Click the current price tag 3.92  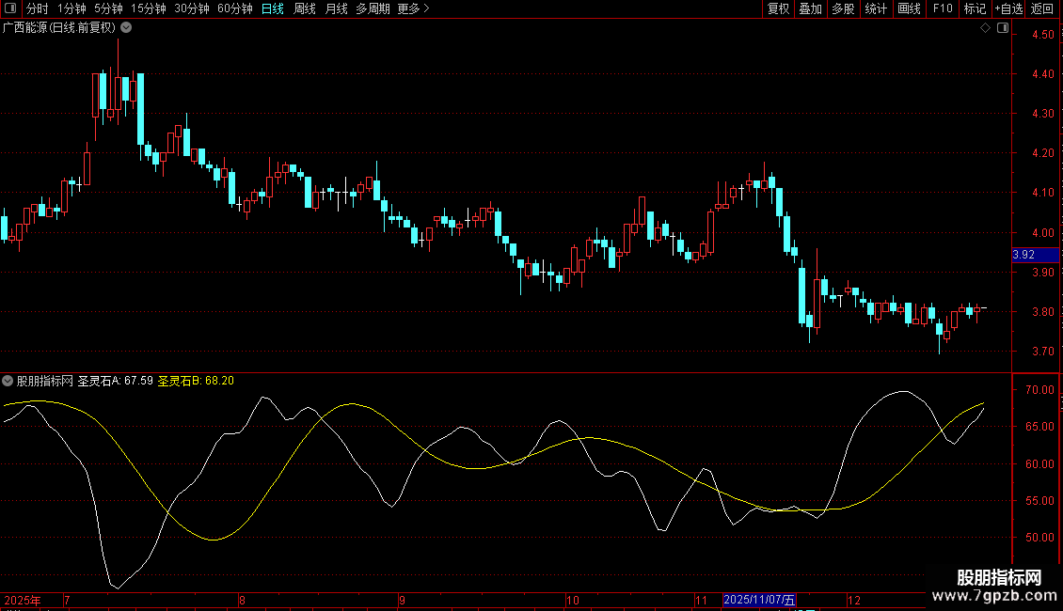coord(1035,255)
